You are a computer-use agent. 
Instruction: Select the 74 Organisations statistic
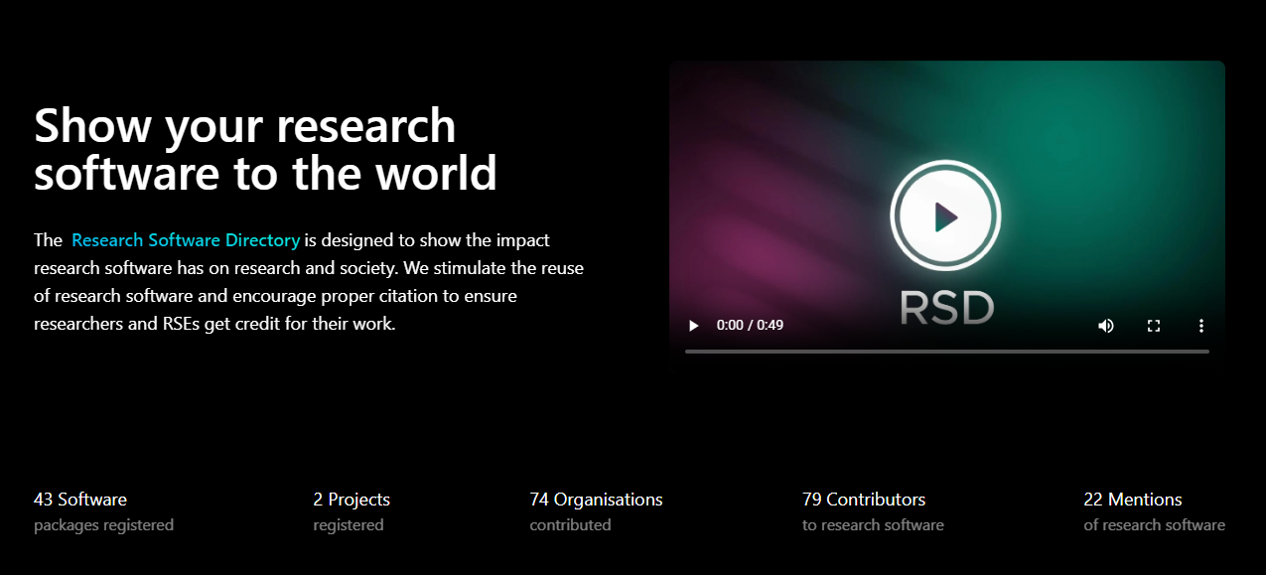click(x=596, y=500)
